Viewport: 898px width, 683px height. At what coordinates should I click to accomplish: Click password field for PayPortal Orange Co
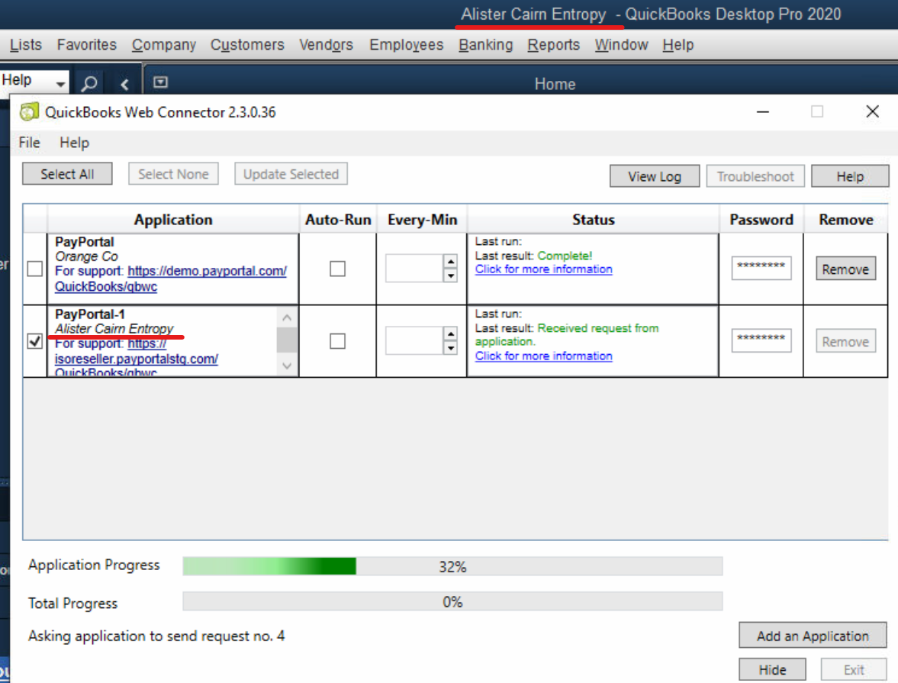coord(761,268)
